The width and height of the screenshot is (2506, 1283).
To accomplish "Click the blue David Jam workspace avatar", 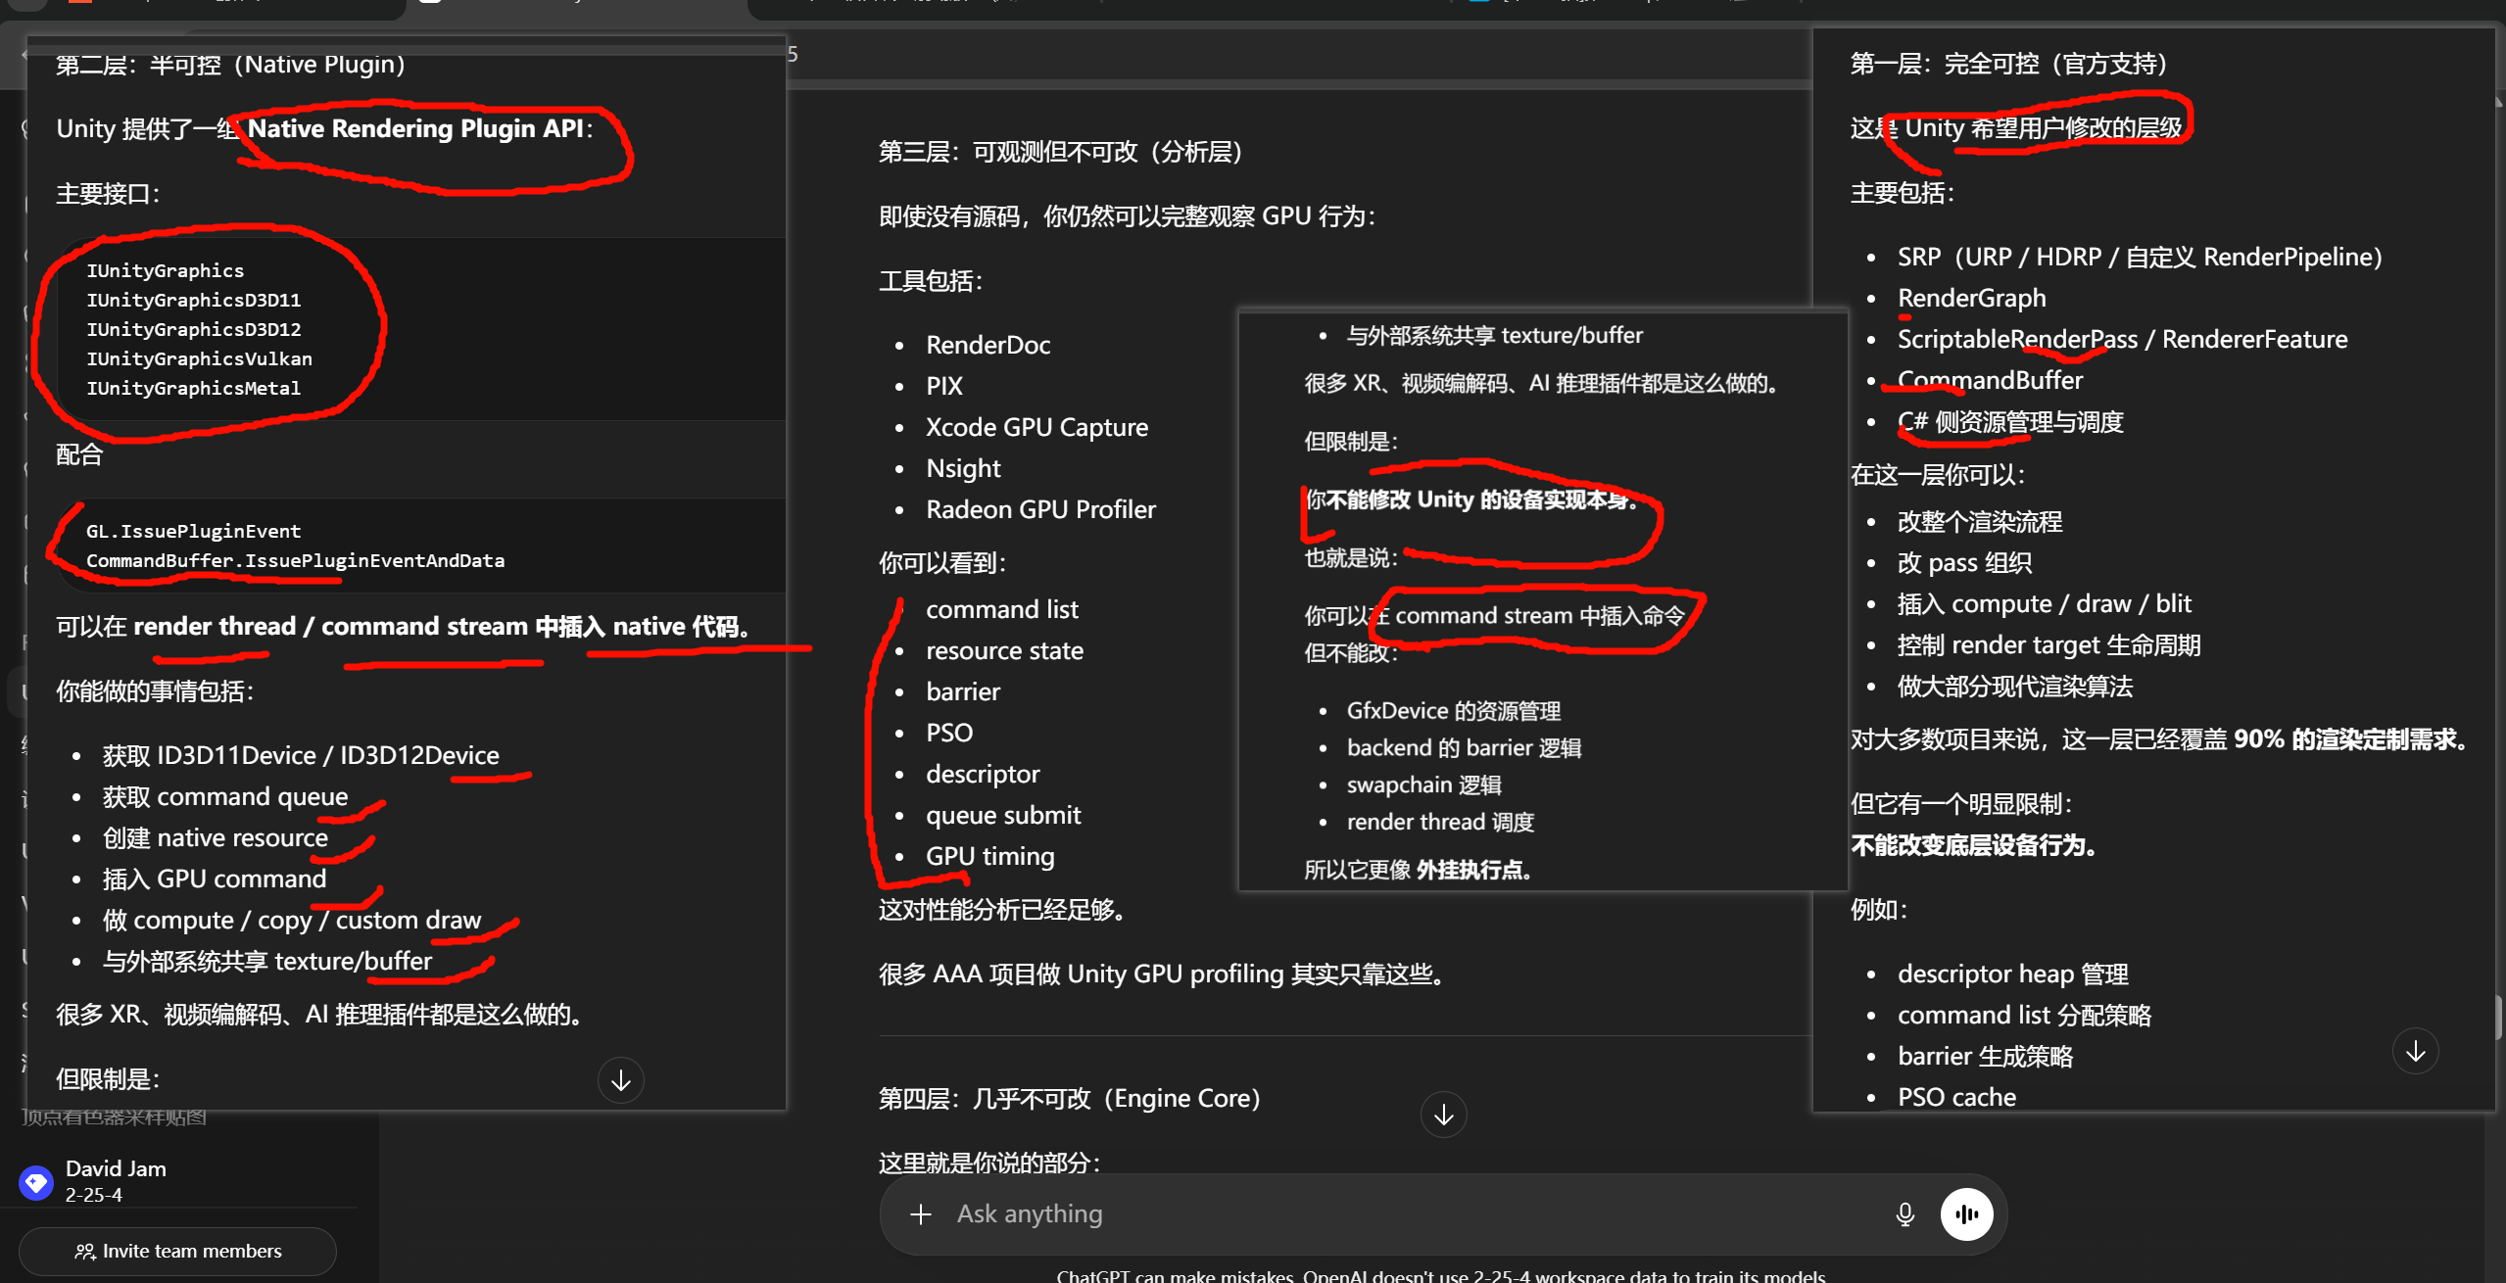I will pyautogui.click(x=36, y=1182).
